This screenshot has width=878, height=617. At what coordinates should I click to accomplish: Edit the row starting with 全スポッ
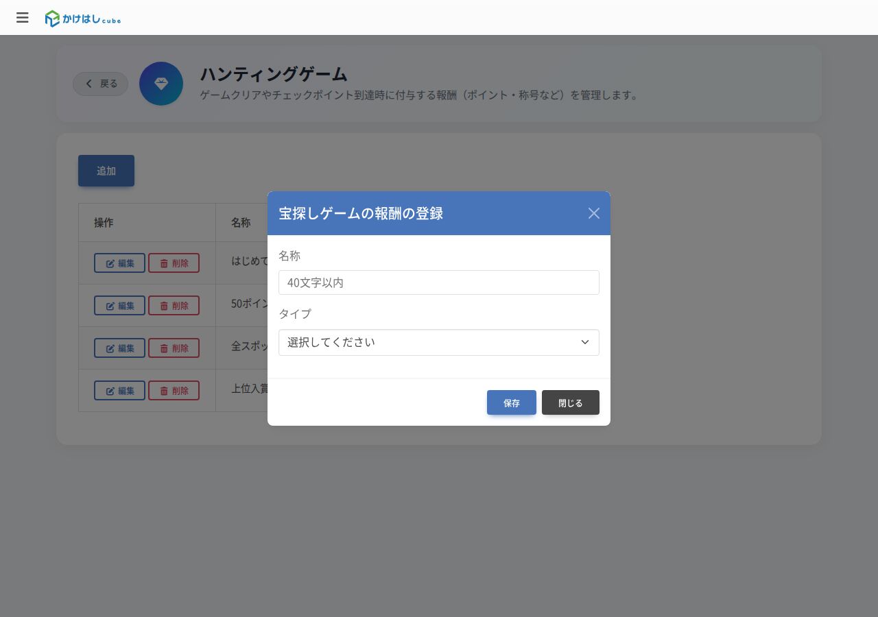click(x=120, y=348)
